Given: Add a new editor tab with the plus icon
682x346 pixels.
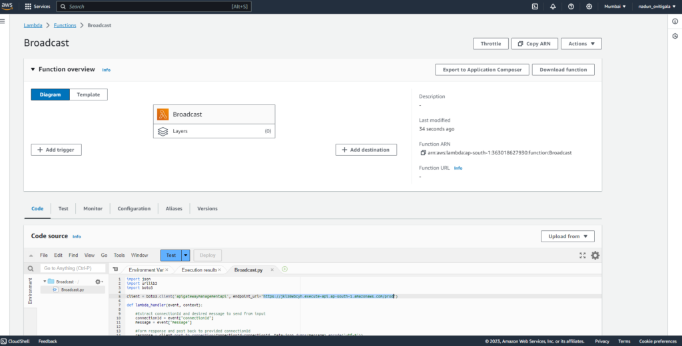Looking at the screenshot, I should click(x=284, y=269).
